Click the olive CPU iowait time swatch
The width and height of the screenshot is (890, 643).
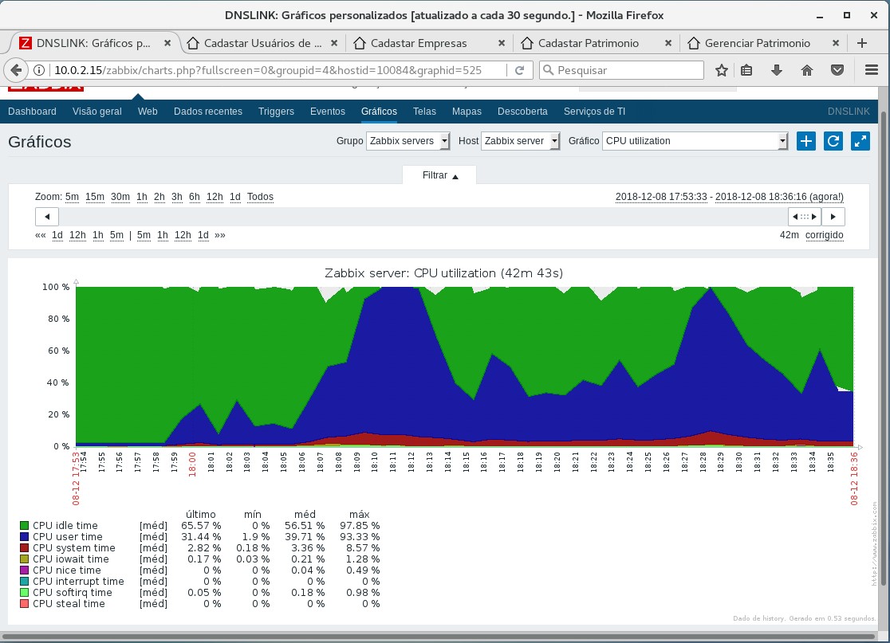(x=24, y=559)
